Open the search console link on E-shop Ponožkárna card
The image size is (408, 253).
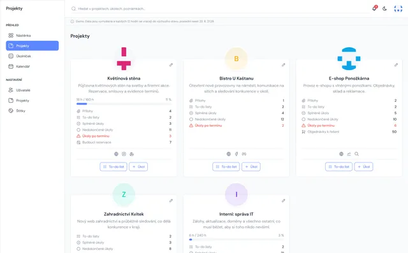pos(357,154)
